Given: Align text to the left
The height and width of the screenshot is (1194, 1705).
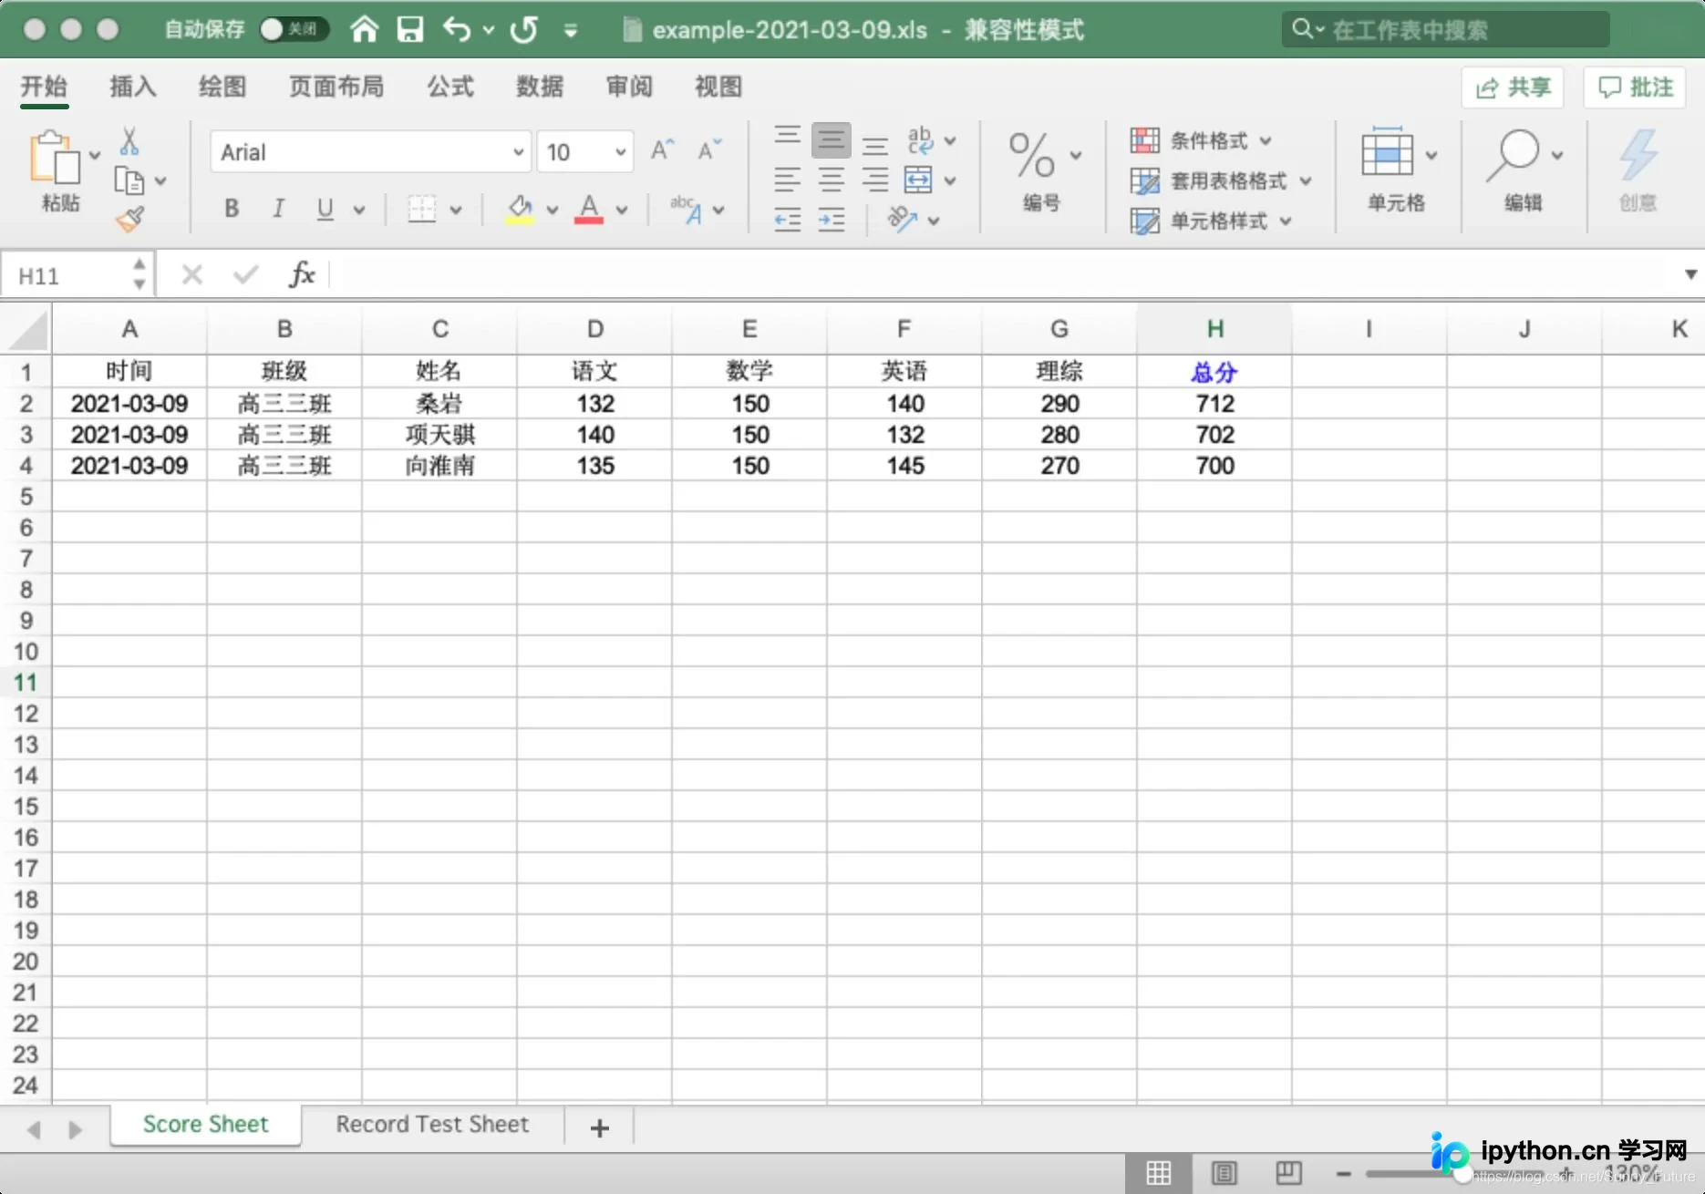Looking at the screenshot, I should 787,180.
